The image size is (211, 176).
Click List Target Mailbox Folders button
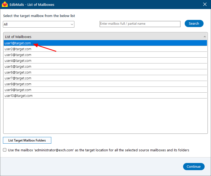pyautogui.click(x=27, y=140)
